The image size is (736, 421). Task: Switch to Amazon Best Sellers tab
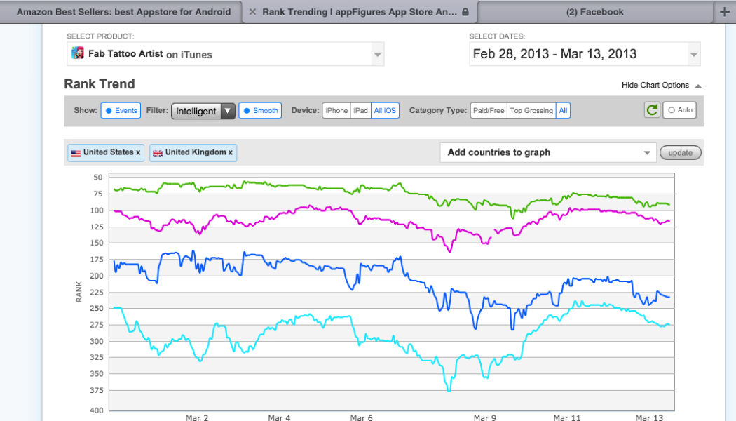(123, 12)
